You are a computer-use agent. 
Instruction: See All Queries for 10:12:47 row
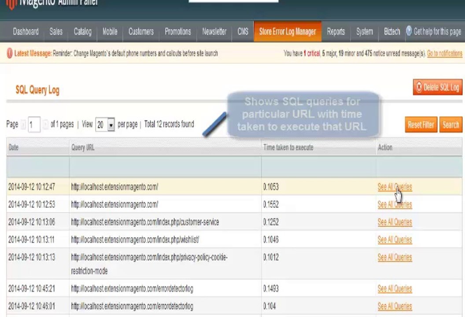[x=395, y=187]
